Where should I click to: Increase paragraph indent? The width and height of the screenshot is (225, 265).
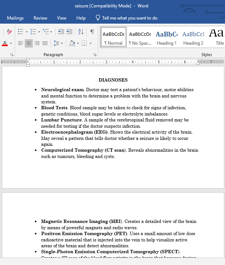point(69,32)
